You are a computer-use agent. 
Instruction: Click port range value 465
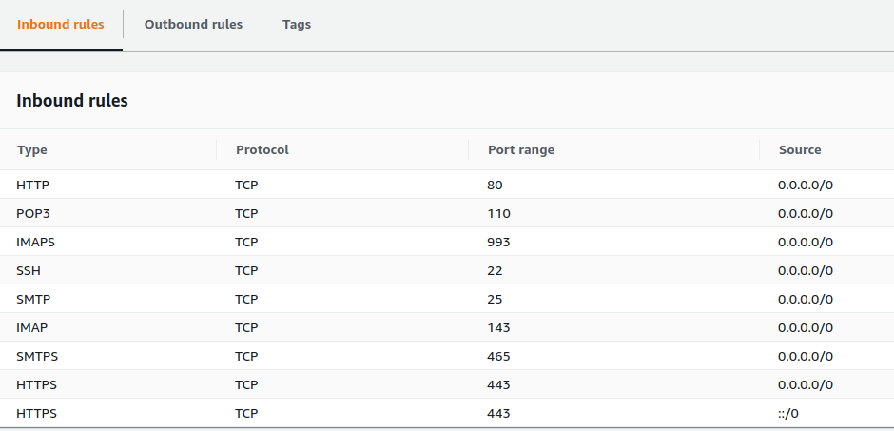(498, 356)
